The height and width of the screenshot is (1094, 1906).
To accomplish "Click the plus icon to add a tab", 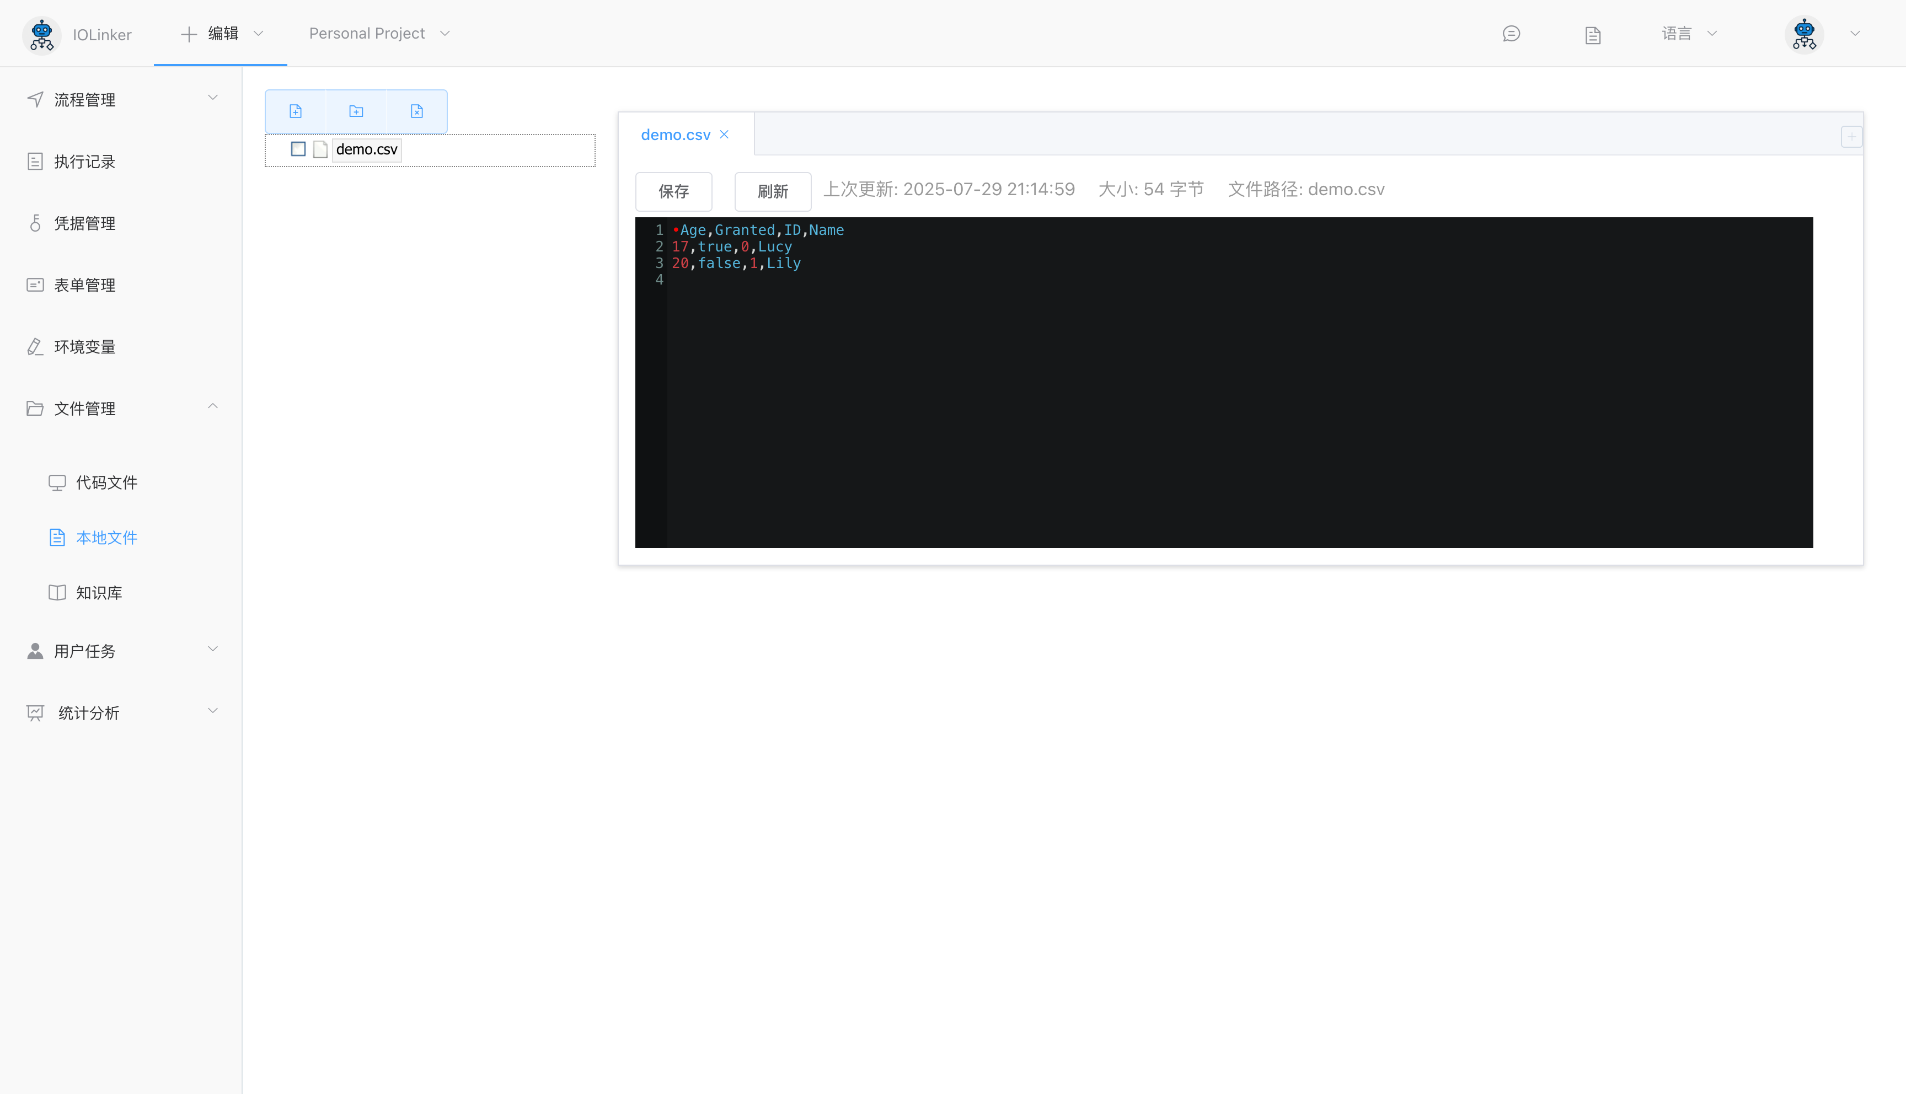I will (x=1851, y=136).
